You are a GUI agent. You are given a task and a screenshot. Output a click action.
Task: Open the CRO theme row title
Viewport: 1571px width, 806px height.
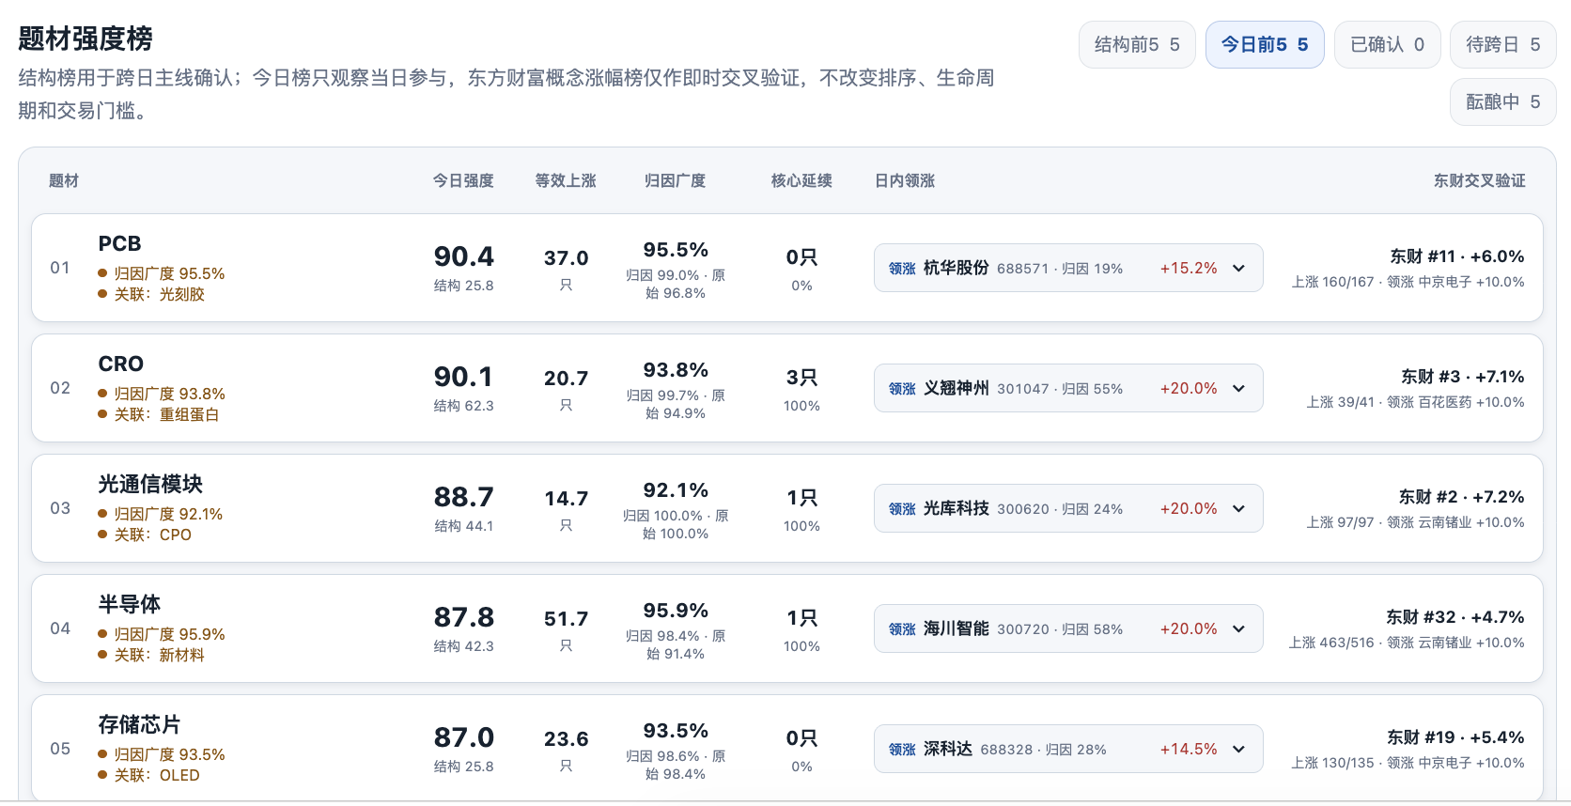click(x=120, y=364)
